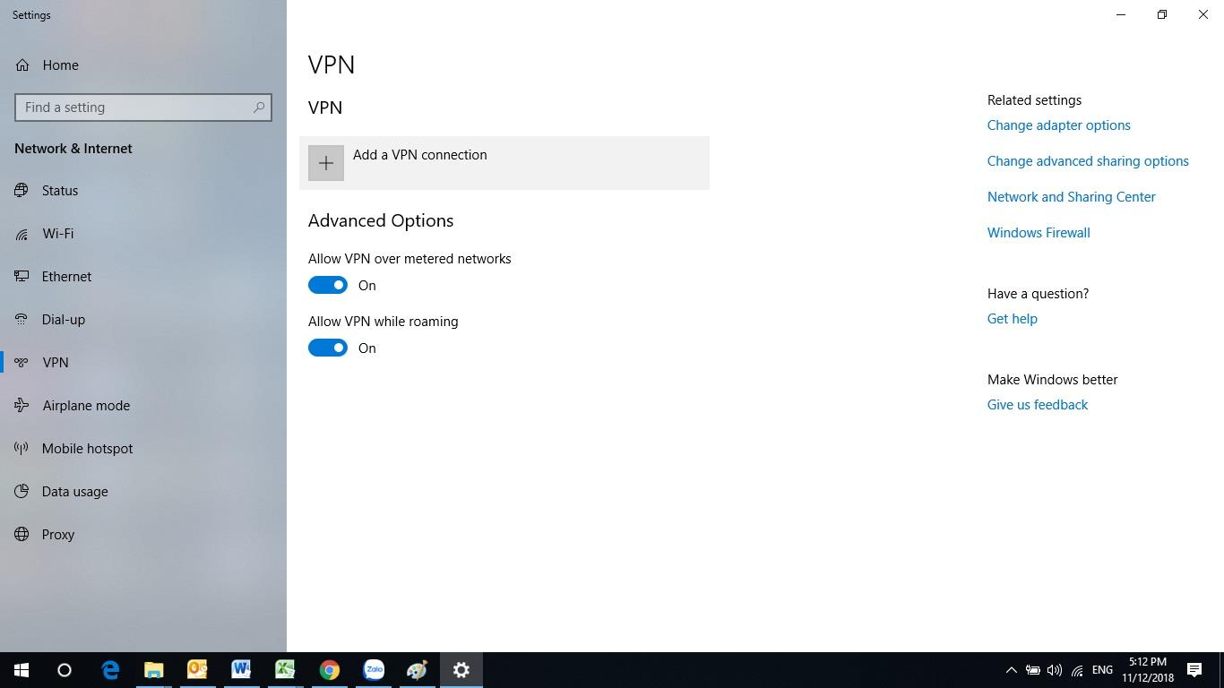
Task: Turn off Allow VPN while roaming
Action: coord(328,348)
